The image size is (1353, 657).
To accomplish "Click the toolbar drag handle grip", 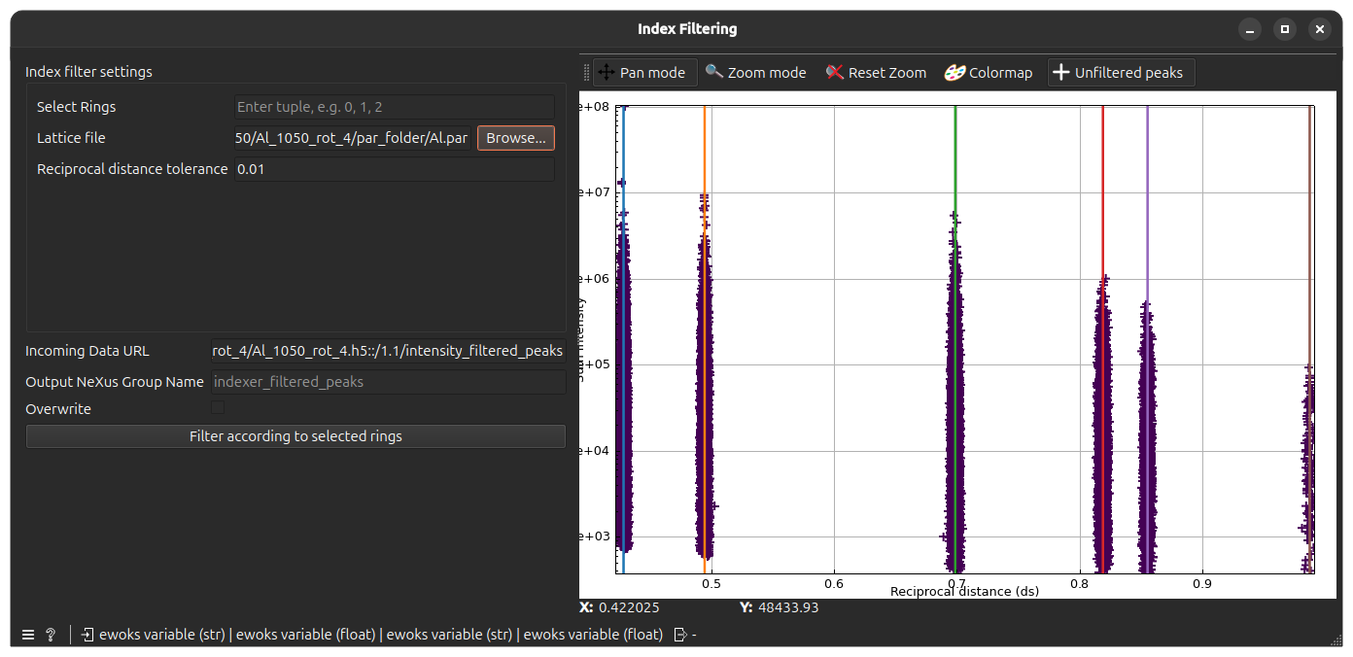I will click(x=586, y=73).
